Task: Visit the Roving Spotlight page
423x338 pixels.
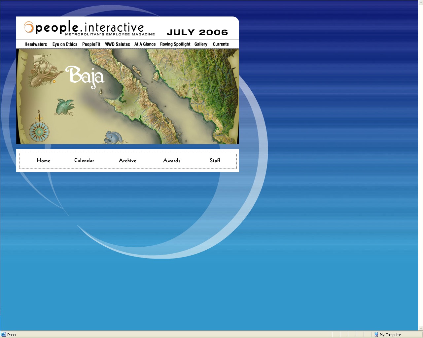Action: click(x=175, y=44)
